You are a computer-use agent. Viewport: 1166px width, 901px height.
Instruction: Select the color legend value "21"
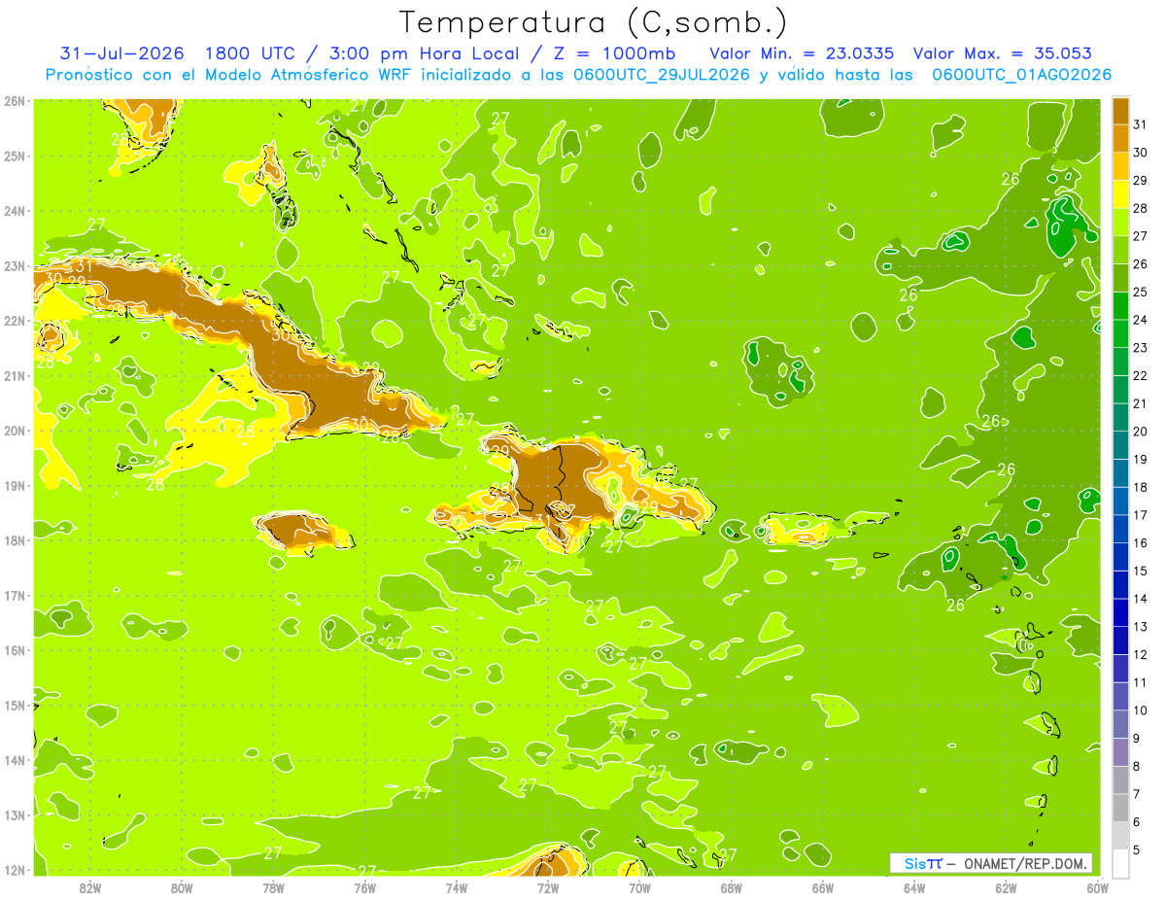click(1140, 403)
